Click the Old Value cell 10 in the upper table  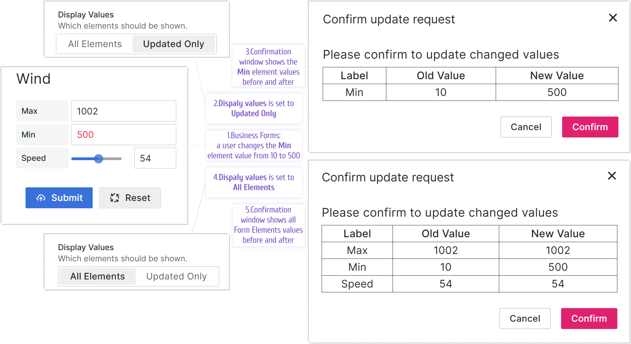(441, 92)
